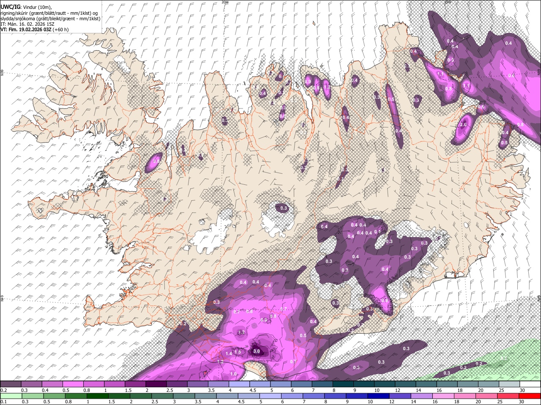Pick the palest green 0.1 swatch in rain legend
The width and height of the screenshot is (541, 405).
click(x=11, y=396)
